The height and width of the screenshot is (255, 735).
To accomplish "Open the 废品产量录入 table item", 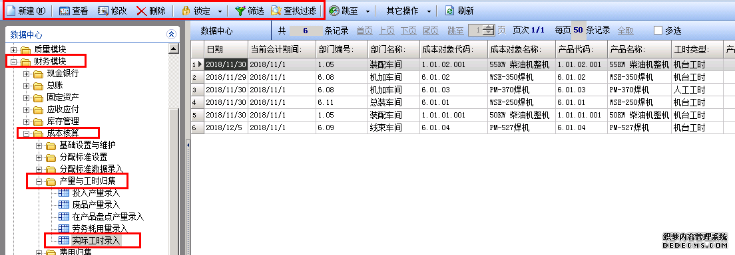I will [89, 205].
